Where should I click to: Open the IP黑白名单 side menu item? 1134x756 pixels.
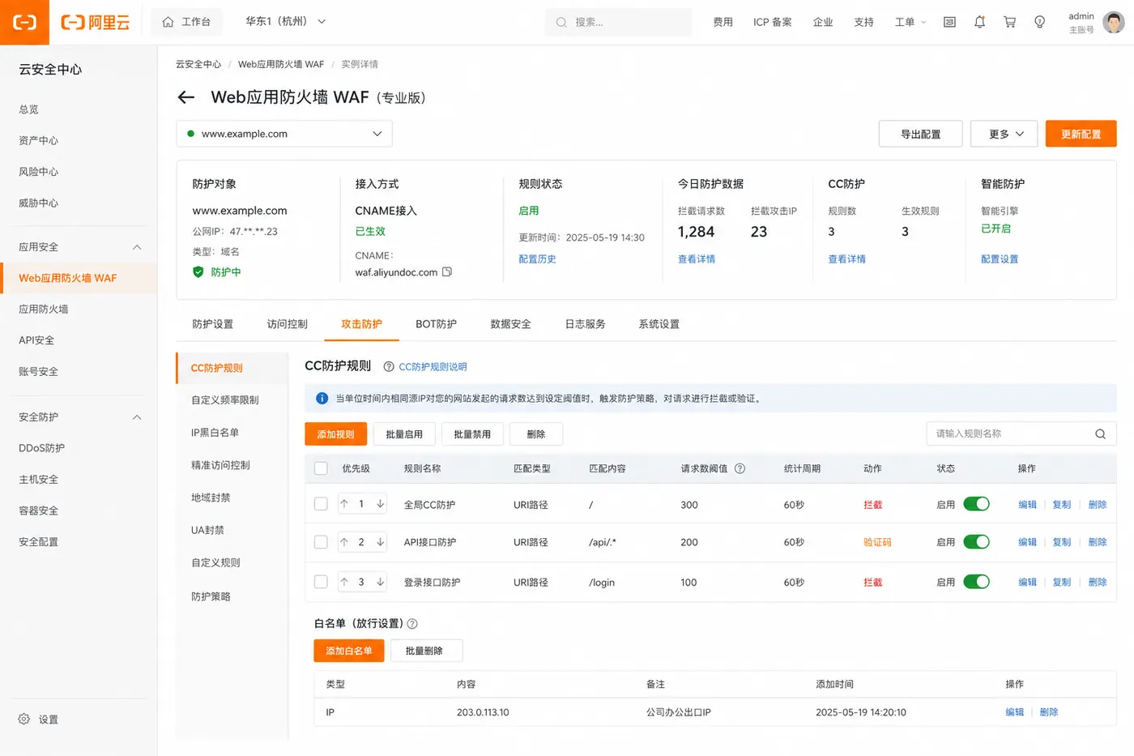tap(215, 433)
